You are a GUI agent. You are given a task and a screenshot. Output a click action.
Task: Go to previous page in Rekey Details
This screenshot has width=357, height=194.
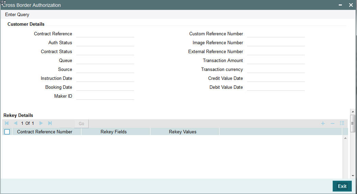pyautogui.click(x=15, y=123)
